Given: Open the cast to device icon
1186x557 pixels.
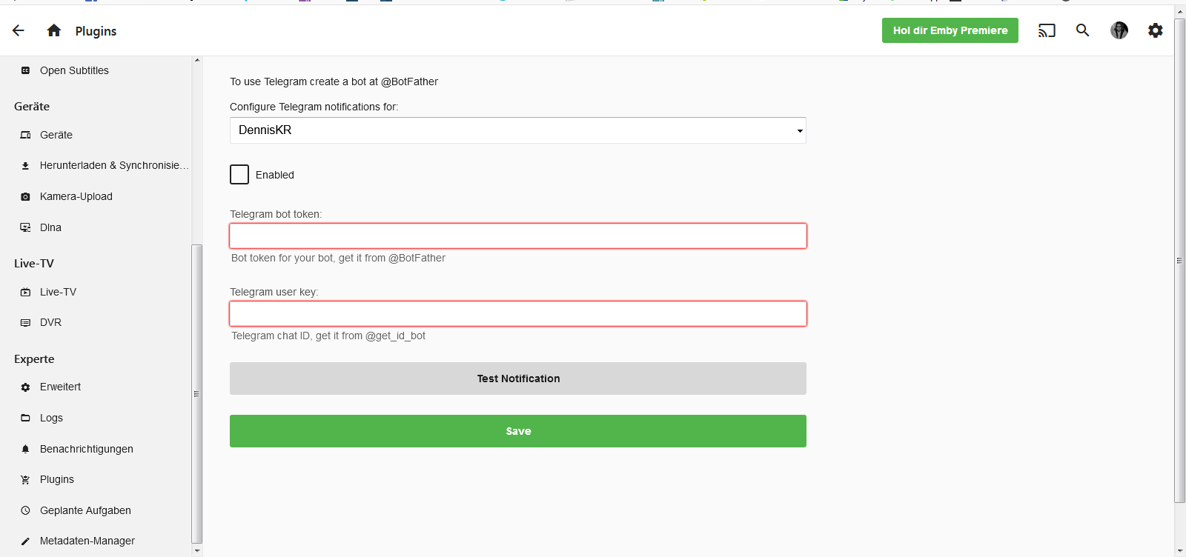Looking at the screenshot, I should click(1047, 30).
